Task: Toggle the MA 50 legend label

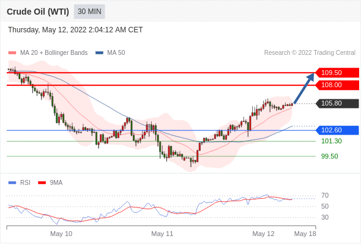Action: (x=116, y=53)
